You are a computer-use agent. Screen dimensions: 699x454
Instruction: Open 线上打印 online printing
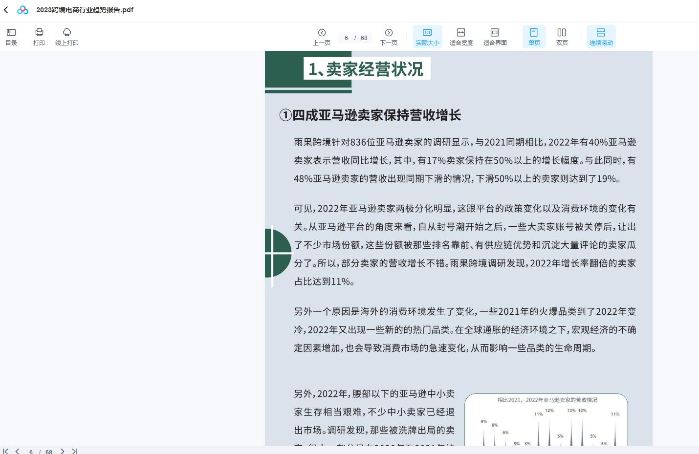tap(67, 37)
